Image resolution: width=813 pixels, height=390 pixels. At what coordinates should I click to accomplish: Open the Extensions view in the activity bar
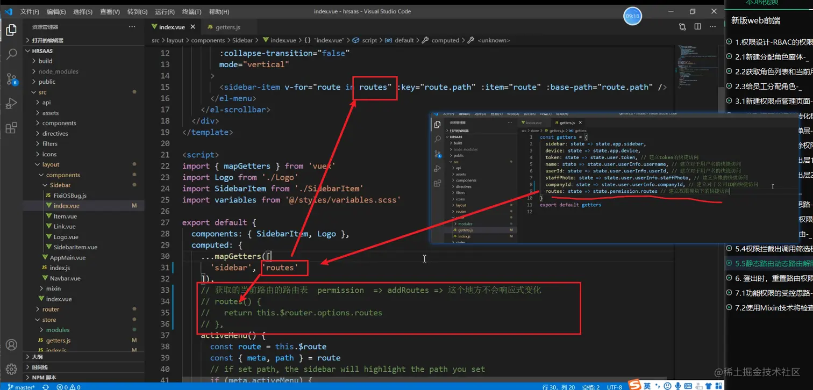11,128
